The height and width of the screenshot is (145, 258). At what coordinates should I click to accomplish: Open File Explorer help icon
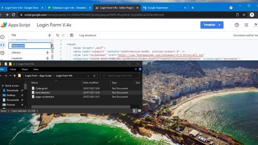point(140,69)
